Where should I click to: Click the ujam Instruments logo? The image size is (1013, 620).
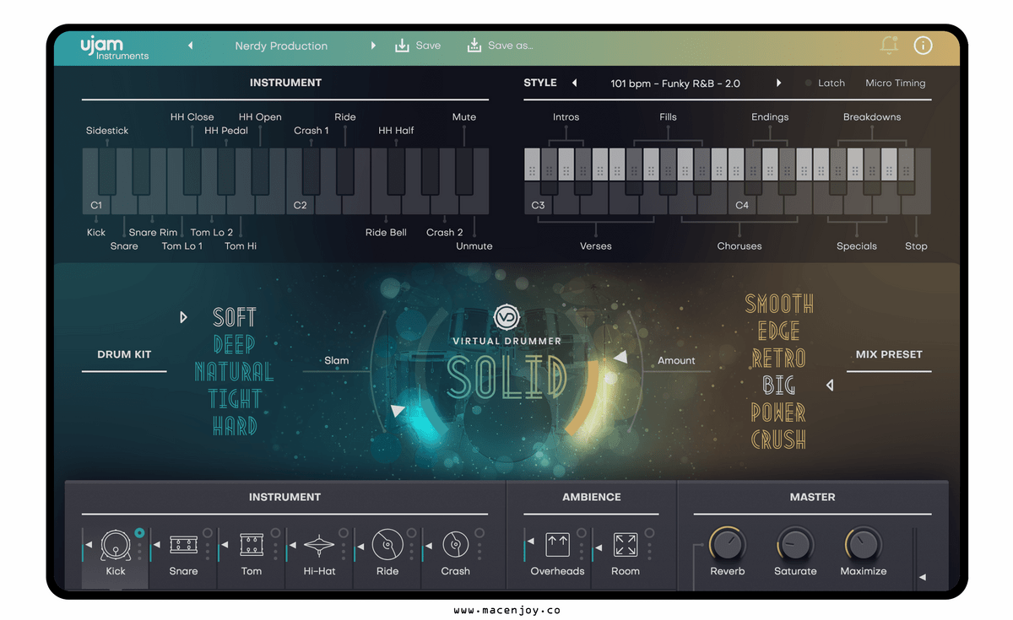pyautogui.click(x=114, y=46)
